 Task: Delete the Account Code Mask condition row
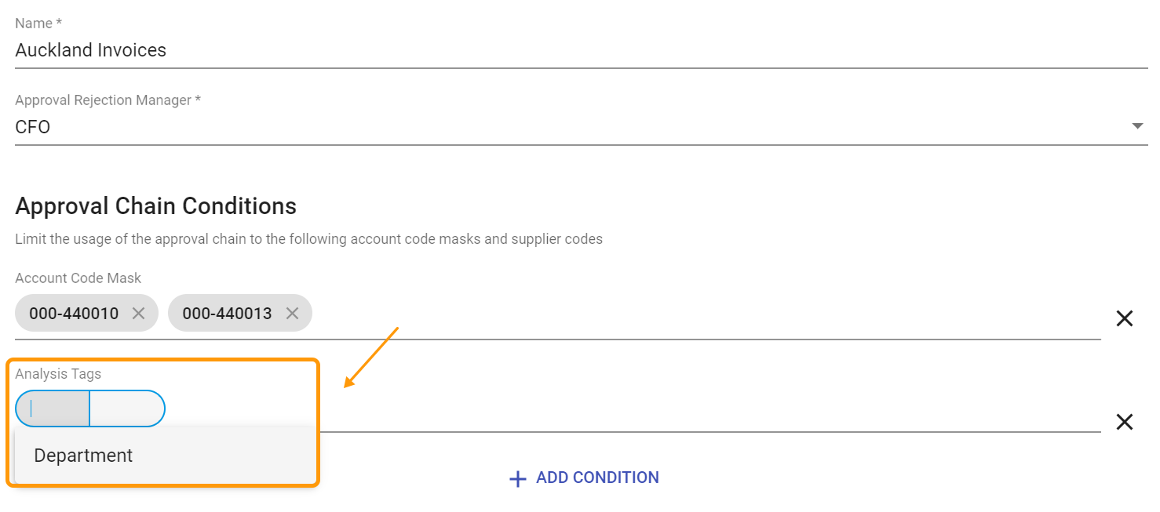pos(1124,318)
